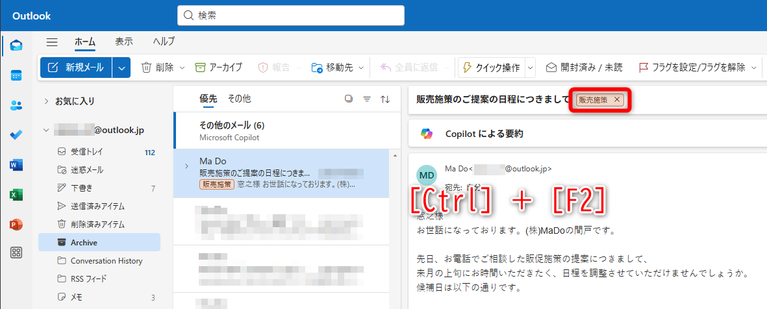Select the Ma Do message in list
Viewport: 767px width, 309px height.
click(282, 173)
